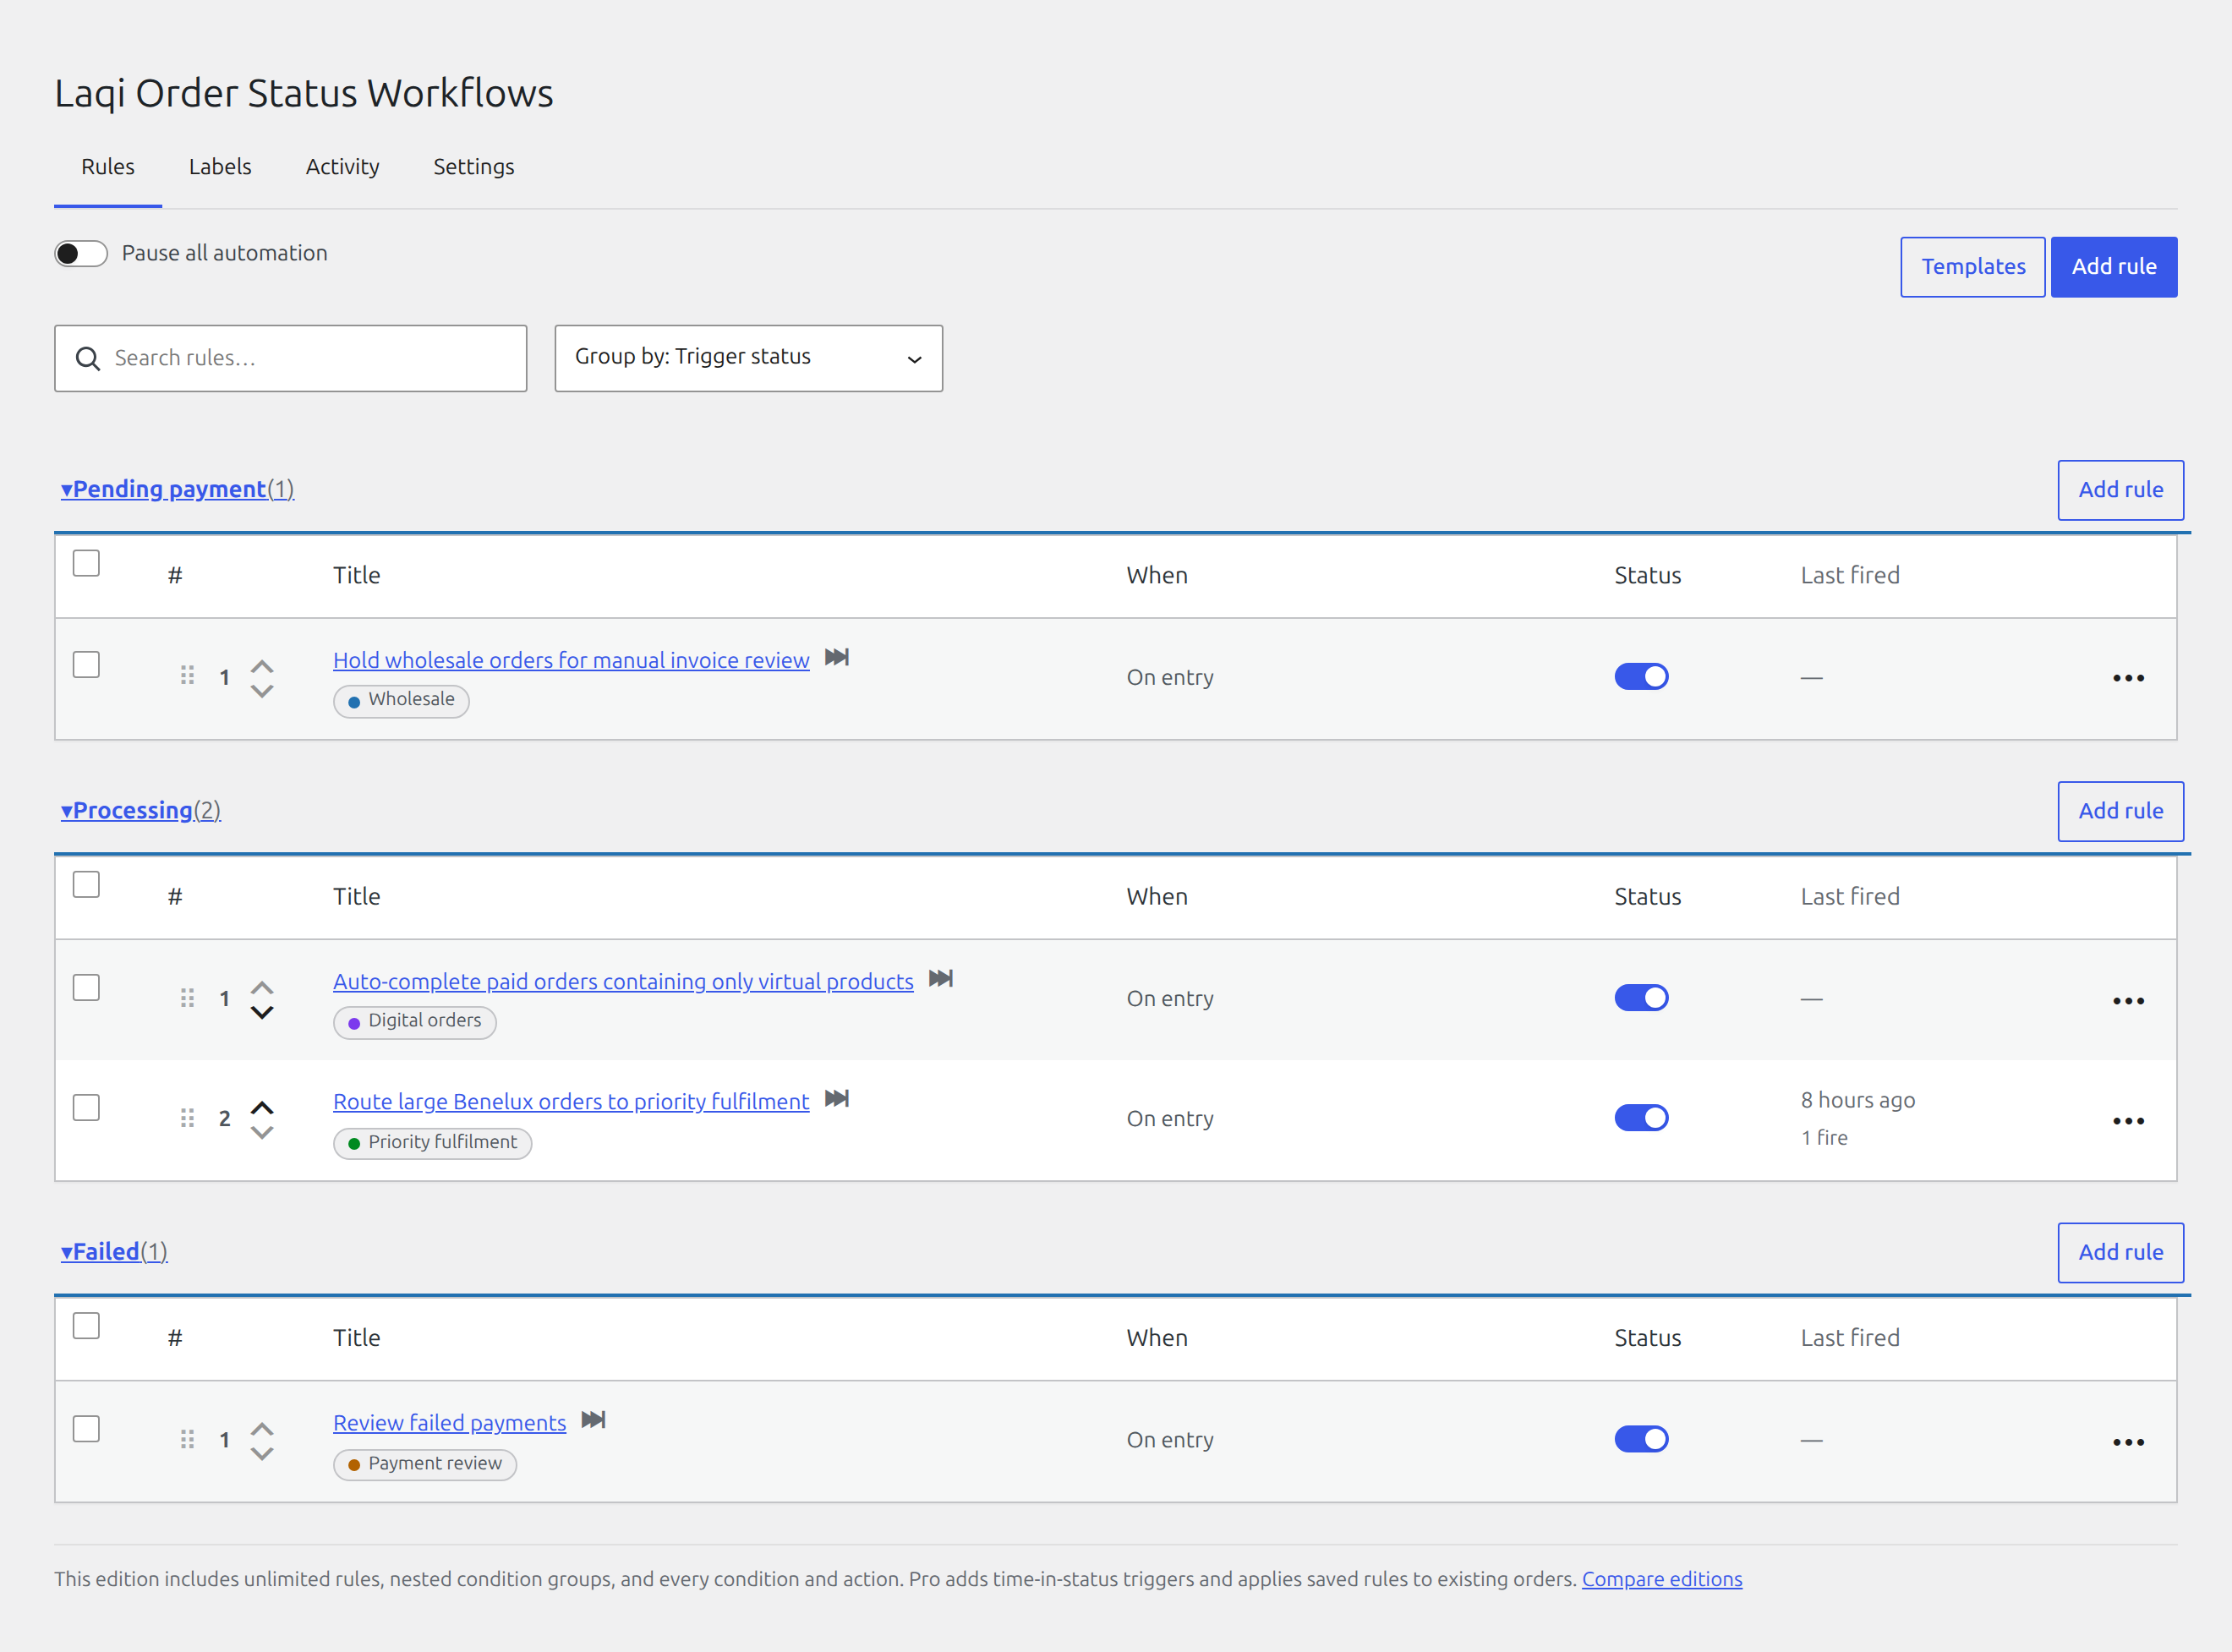
Task: Click skip icon beside Hold wholesale orders rule
Action: click(x=836, y=658)
